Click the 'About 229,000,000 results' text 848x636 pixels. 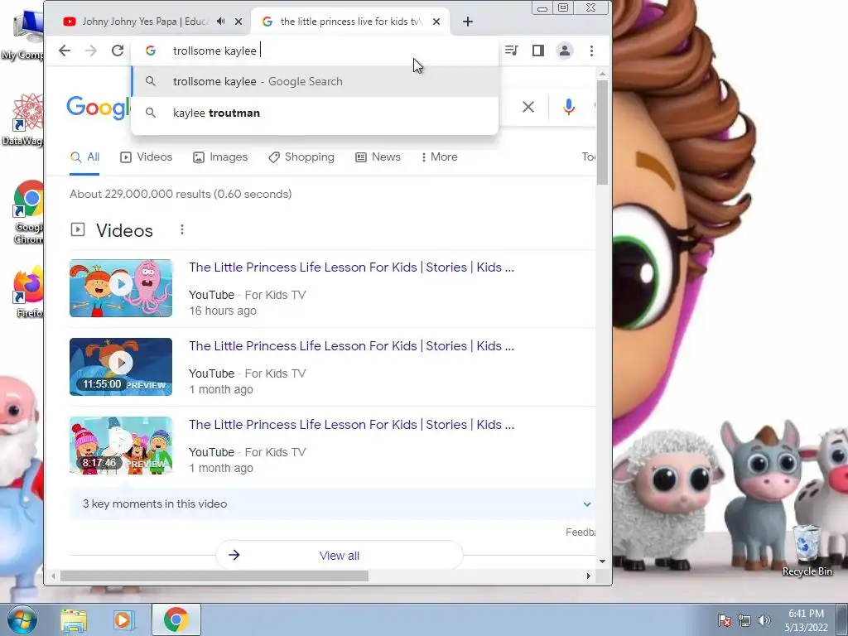pos(181,194)
